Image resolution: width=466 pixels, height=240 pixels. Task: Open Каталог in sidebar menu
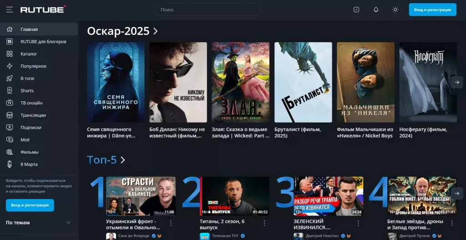pyautogui.click(x=39, y=54)
